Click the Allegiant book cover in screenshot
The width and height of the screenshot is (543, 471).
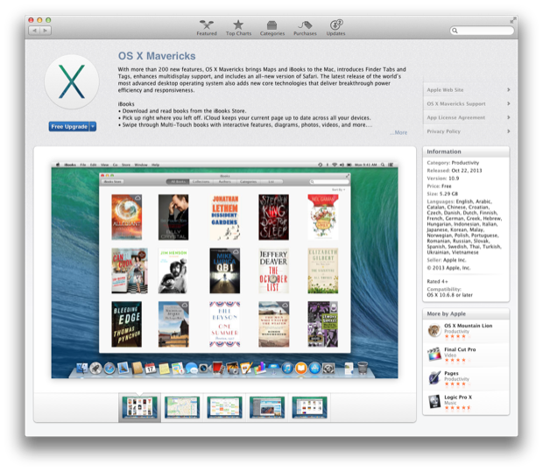click(x=127, y=217)
